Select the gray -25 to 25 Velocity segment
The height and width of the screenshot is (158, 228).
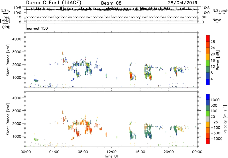point(208,119)
